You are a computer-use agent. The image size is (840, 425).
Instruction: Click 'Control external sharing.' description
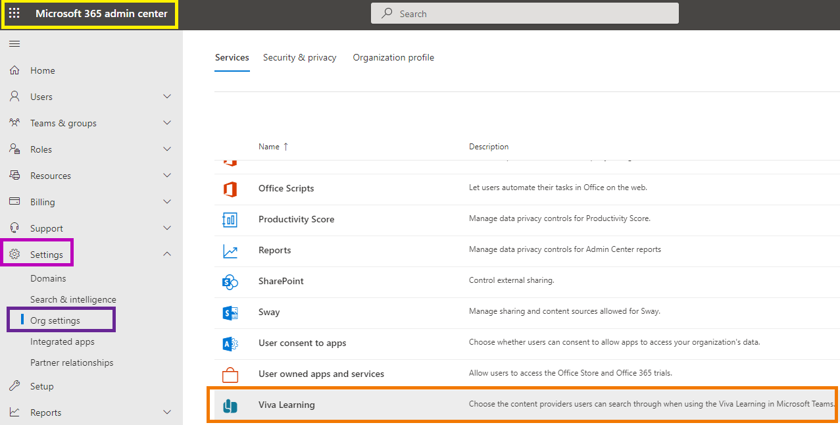tap(512, 280)
